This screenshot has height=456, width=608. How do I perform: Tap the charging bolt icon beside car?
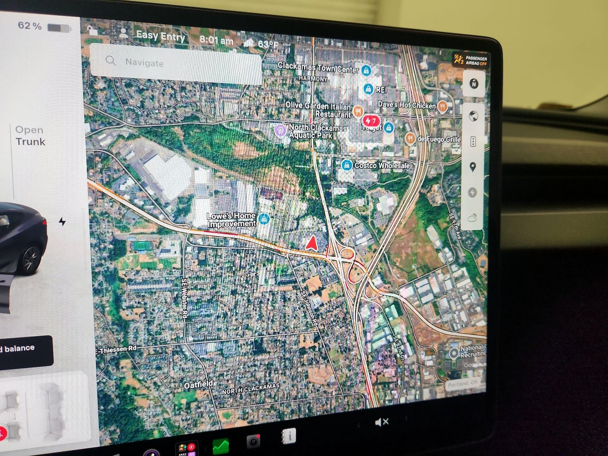tap(62, 221)
